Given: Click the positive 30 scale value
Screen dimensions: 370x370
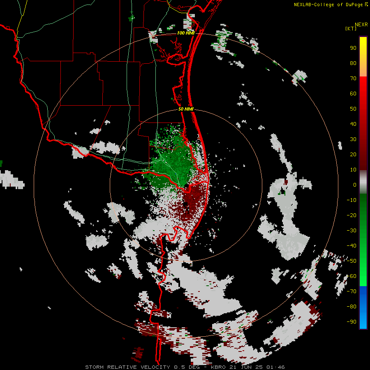Looking at the screenshot, I should pos(353,139).
